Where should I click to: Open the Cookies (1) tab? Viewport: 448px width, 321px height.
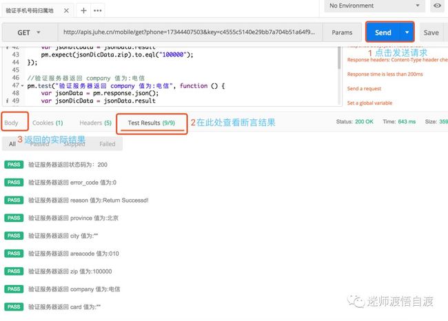point(48,123)
